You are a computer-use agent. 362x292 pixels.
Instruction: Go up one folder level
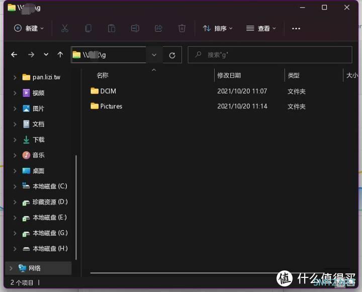pos(60,55)
